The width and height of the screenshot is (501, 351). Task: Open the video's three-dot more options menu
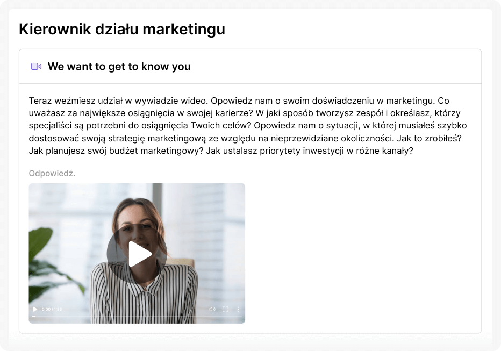tap(238, 309)
